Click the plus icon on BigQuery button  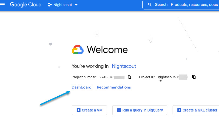[x=119, y=110]
